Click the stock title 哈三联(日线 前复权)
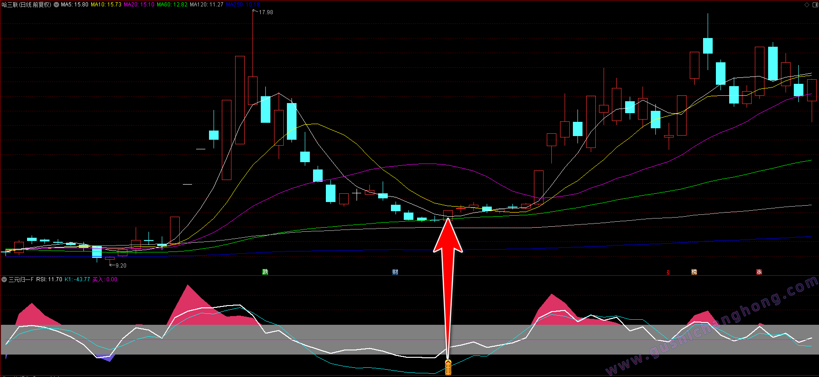This screenshot has width=819, height=377. [27, 5]
